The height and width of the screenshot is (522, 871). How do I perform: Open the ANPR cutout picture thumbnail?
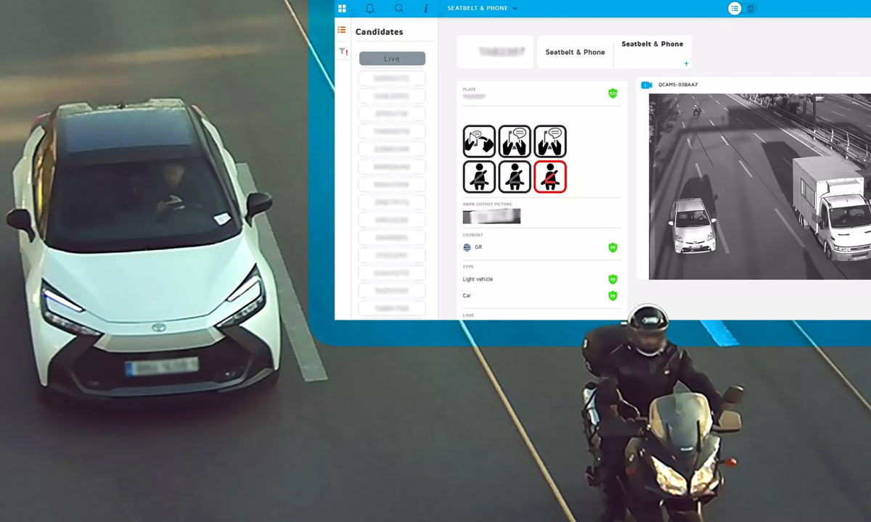(x=491, y=216)
